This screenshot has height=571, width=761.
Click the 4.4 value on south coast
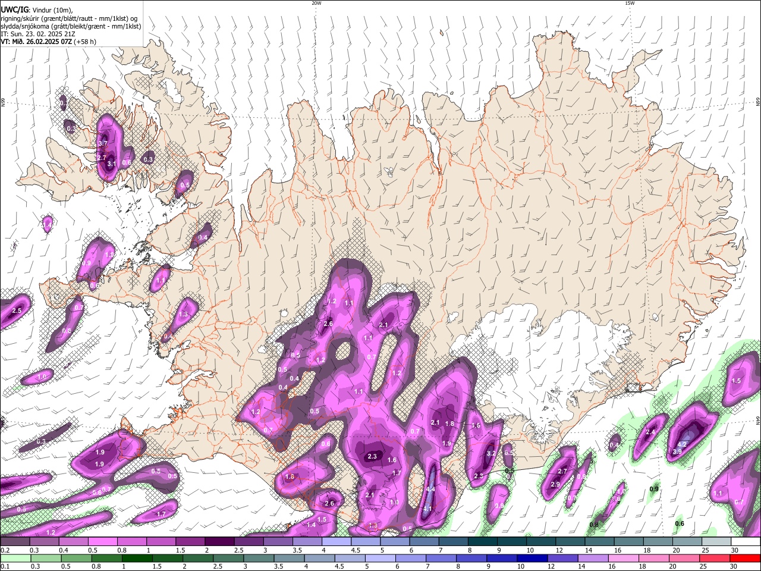(431, 489)
